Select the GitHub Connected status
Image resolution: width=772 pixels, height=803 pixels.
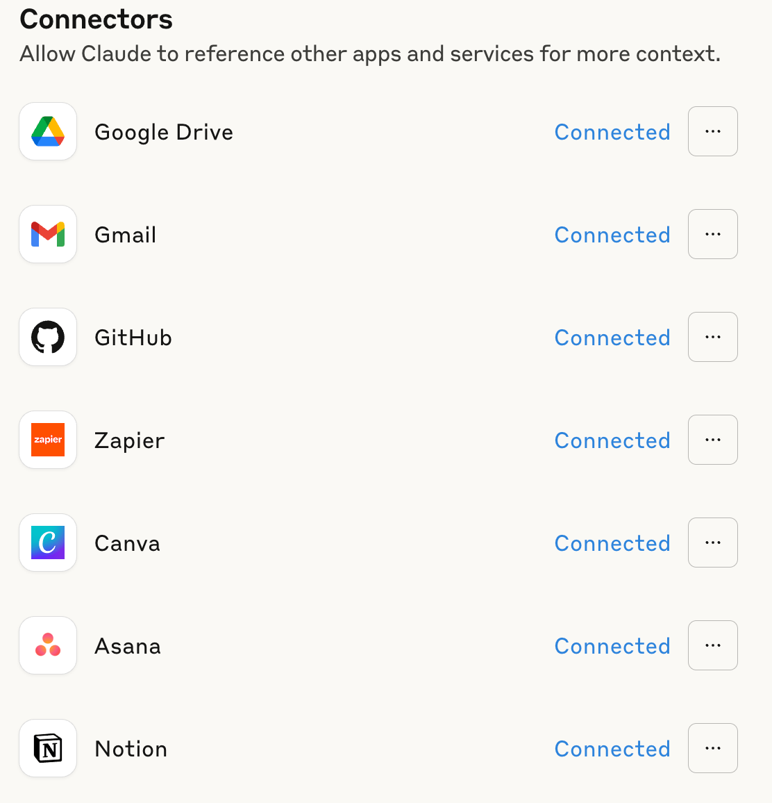(x=612, y=338)
